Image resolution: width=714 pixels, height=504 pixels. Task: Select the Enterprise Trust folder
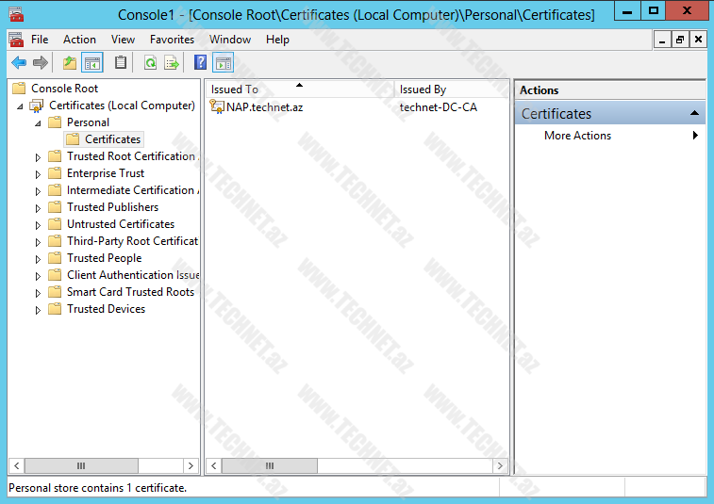pos(106,173)
